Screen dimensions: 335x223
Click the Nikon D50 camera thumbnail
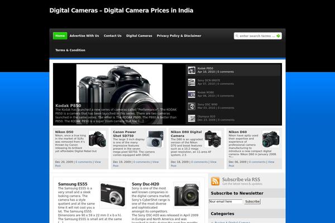click(x=97, y=139)
